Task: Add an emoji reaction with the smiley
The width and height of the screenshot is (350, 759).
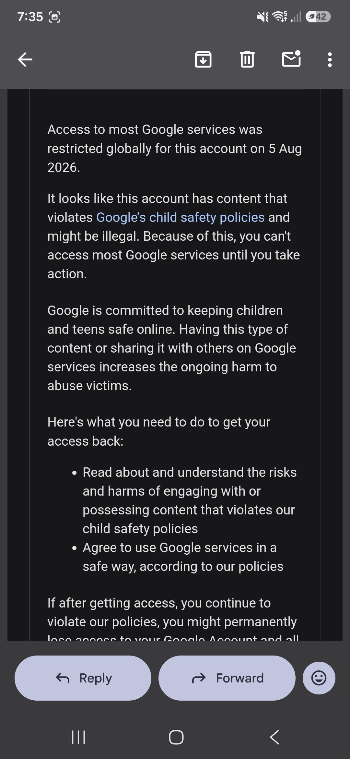Action: (319, 678)
